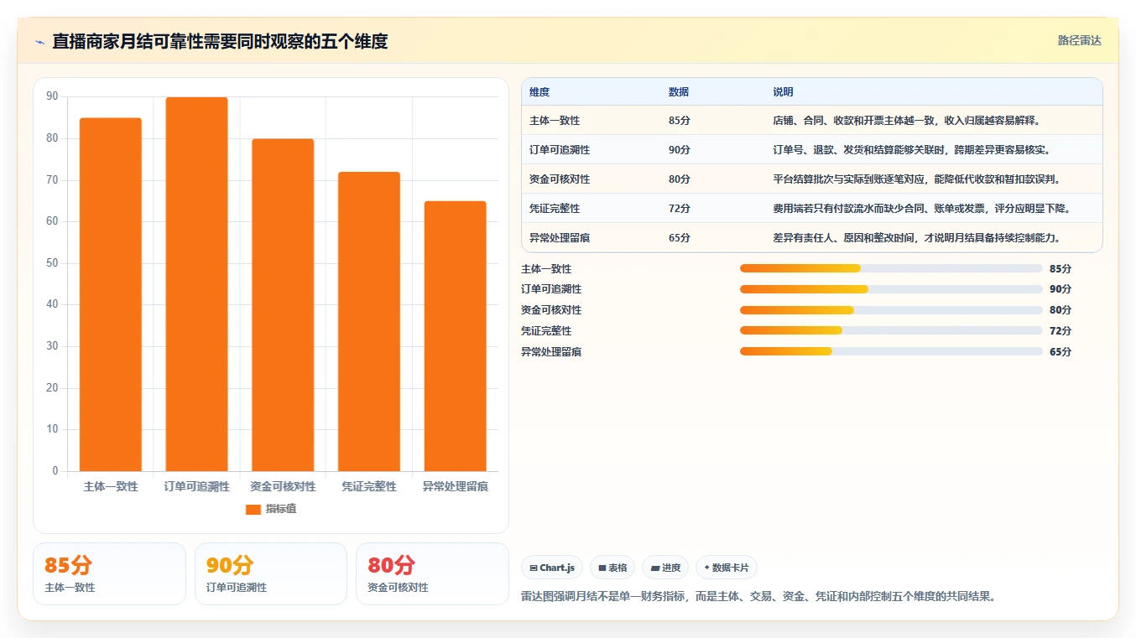Click the 资金可核对性 bar in the chart

coord(283,305)
